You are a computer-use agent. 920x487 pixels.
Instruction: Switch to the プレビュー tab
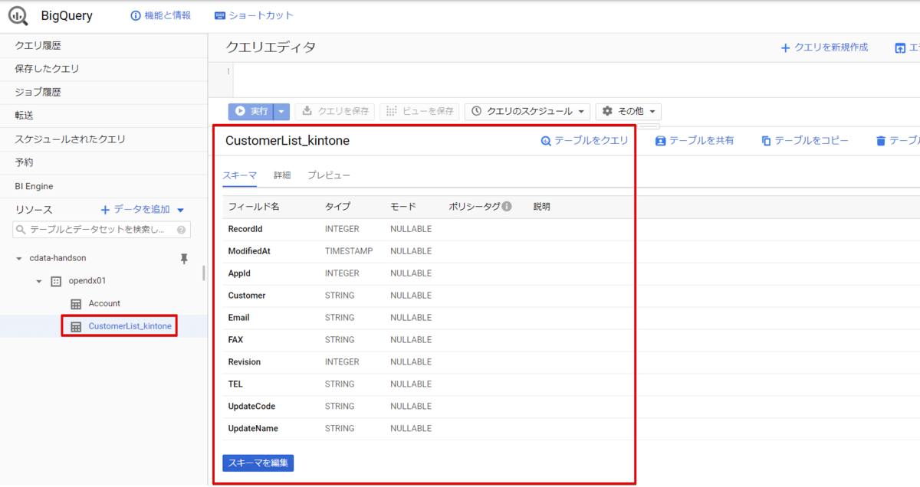[329, 175]
